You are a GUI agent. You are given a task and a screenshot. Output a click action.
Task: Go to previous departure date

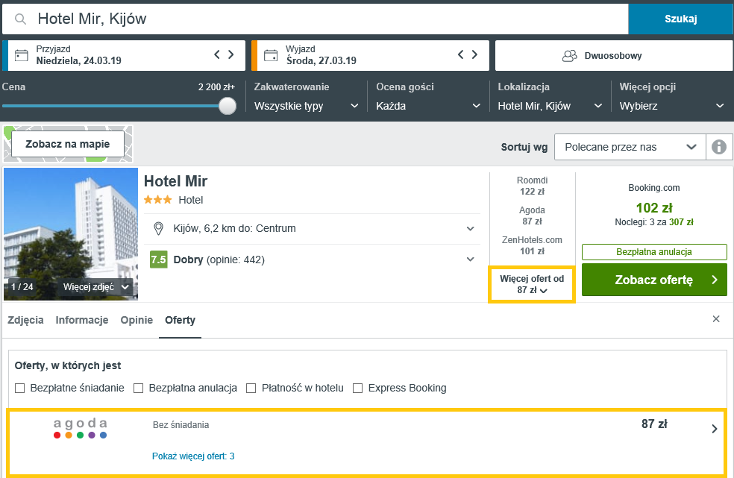(461, 54)
